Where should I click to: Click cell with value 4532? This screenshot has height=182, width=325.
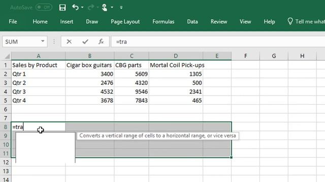[89, 92]
